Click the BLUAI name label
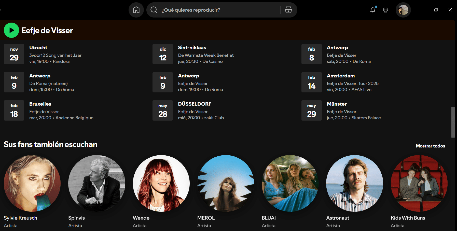The image size is (457, 231). click(269, 218)
